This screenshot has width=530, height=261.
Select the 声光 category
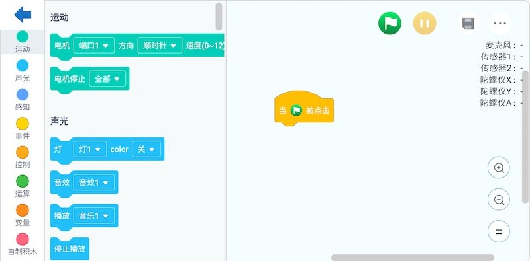coord(23,71)
